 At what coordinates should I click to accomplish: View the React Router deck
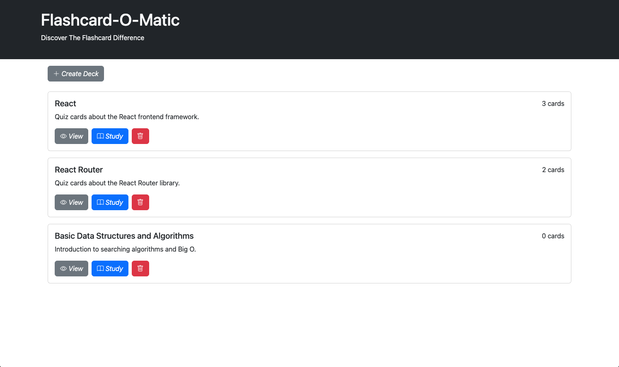(x=71, y=202)
